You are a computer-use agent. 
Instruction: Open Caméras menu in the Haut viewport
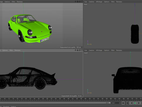[x=91, y=2]
